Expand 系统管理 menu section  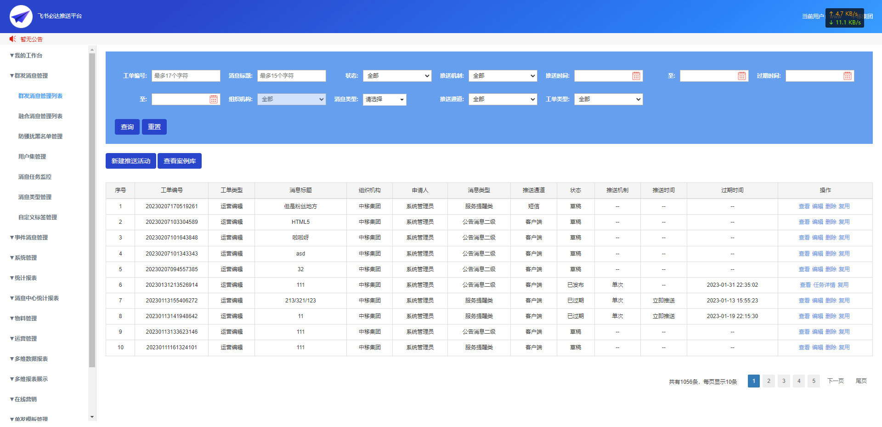coord(23,258)
